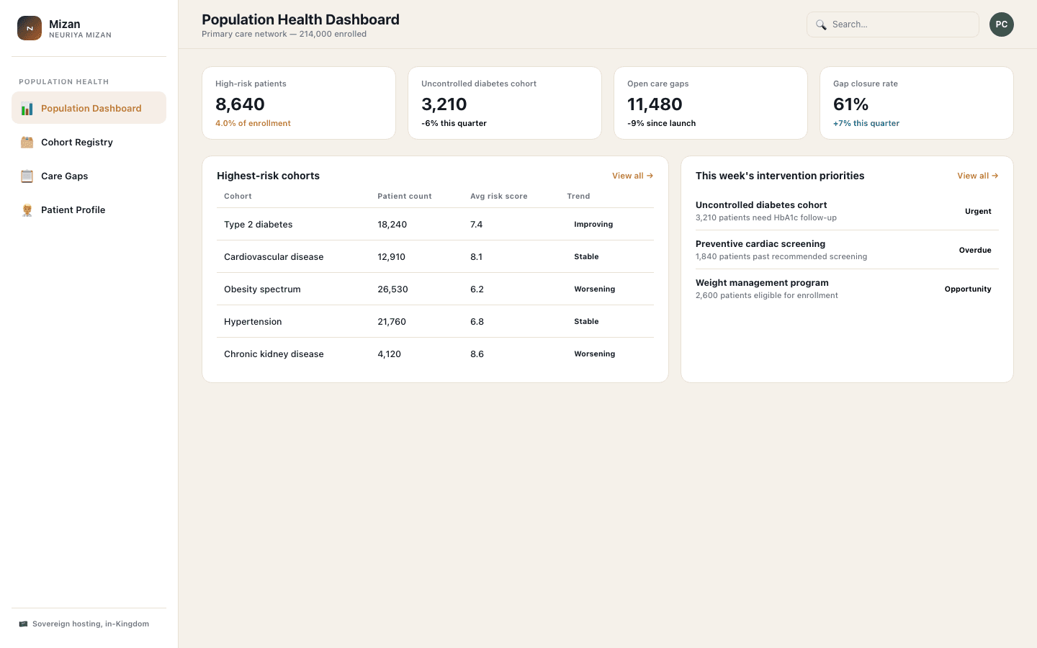Open the Gap closure rate card
Image resolution: width=1037 pixels, height=648 pixels.
pos(917,103)
